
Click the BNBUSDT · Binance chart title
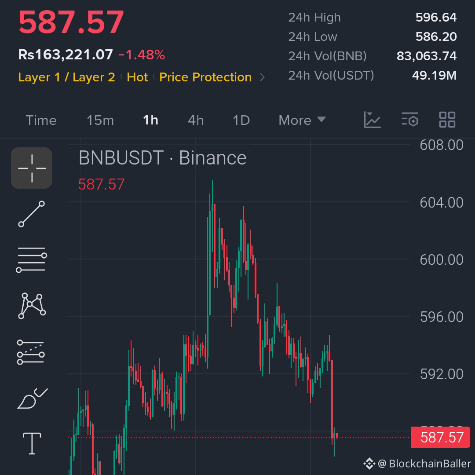tap(163, 158)
